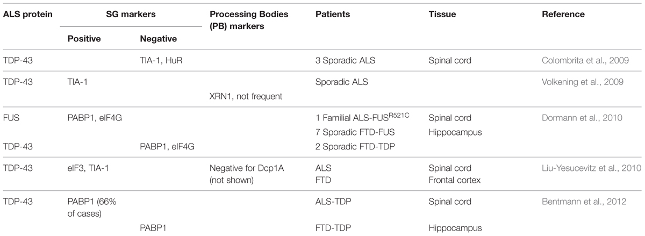Click the Negative subheader

157,39
